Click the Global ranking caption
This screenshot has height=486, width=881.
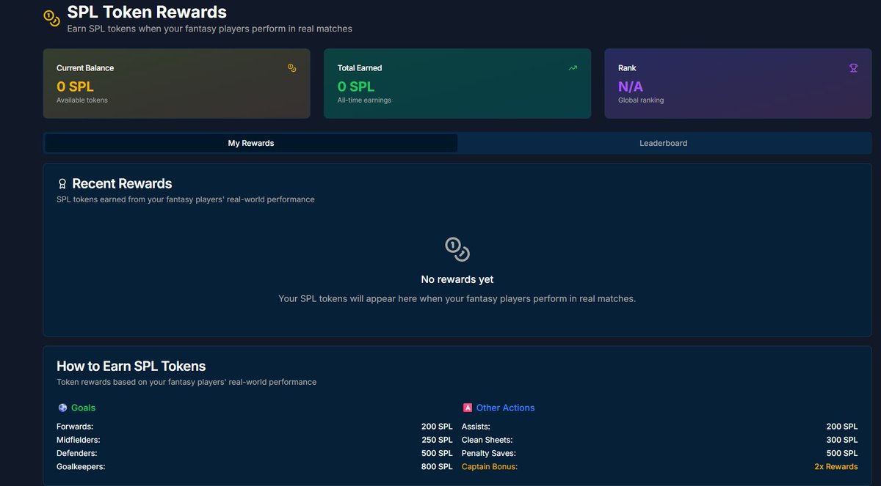(641, 100)
